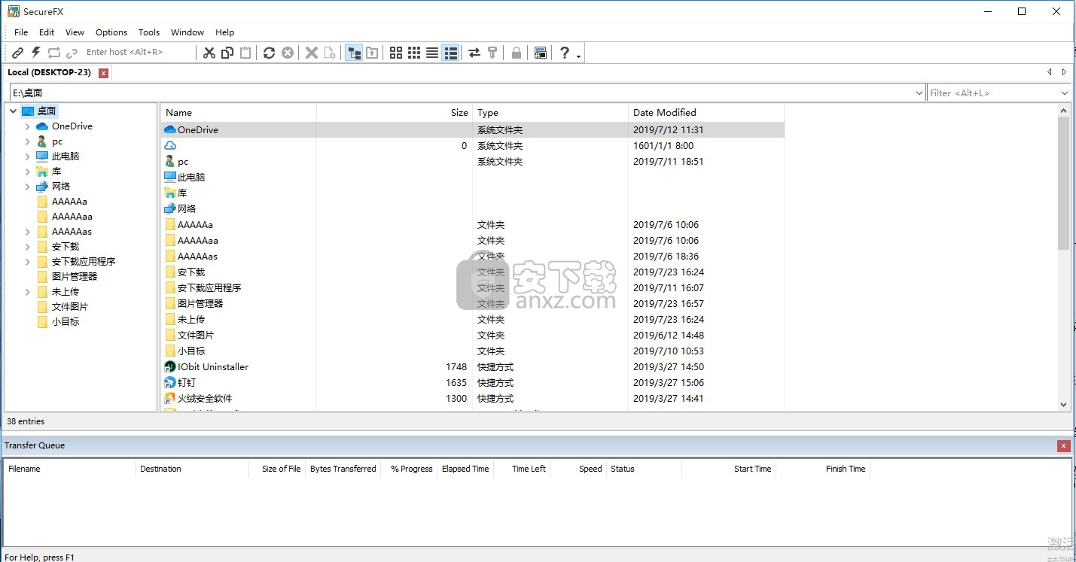The height and width of the screenshot is (562, 1076).
Task: Expand the 此电脑 tree node
Action: 28,156
